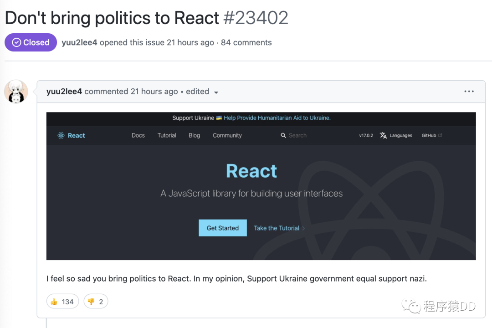Click the issue number #23402 text

tap(256, 18)
